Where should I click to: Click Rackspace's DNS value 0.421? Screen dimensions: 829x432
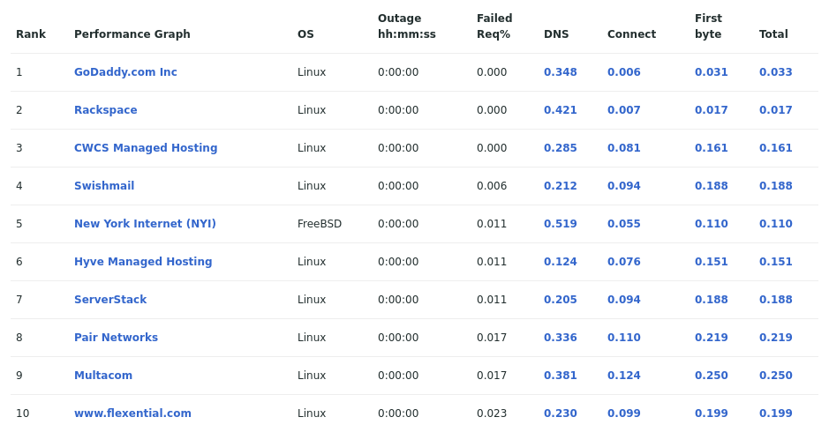tap(561, 110)
